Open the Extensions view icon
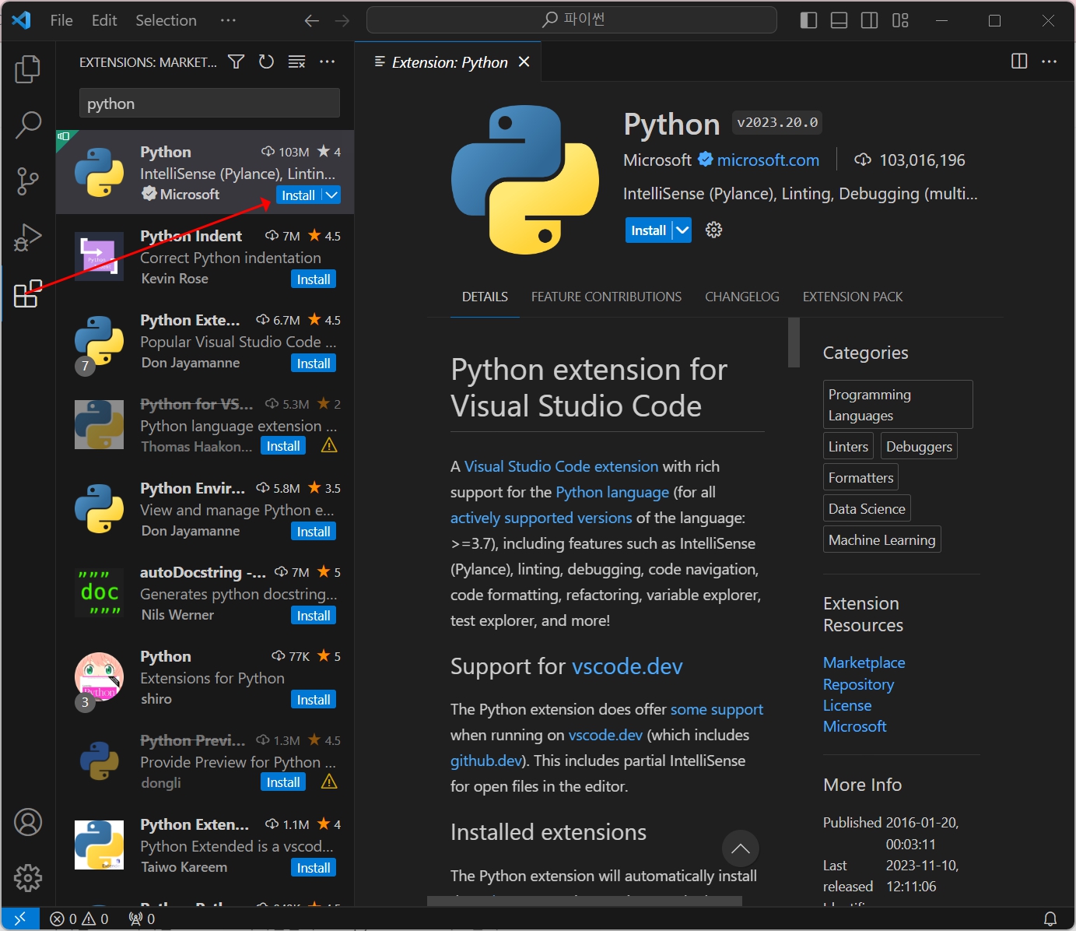1076x931 pixels. tap(28, 293)
